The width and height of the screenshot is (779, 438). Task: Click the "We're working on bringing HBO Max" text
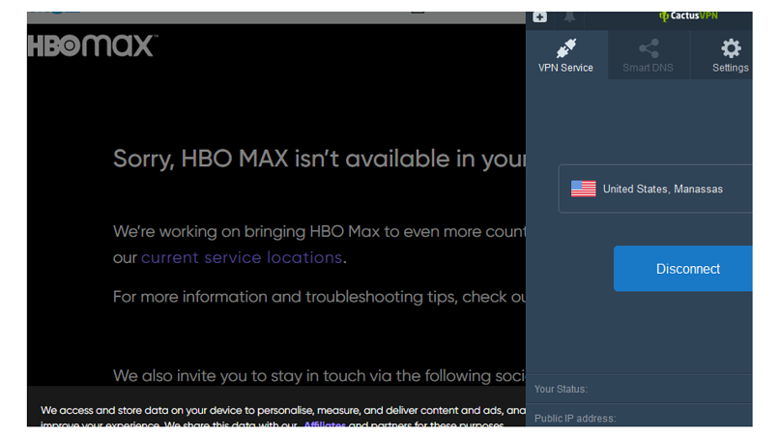pyautogui.click(x=320, y=232)
